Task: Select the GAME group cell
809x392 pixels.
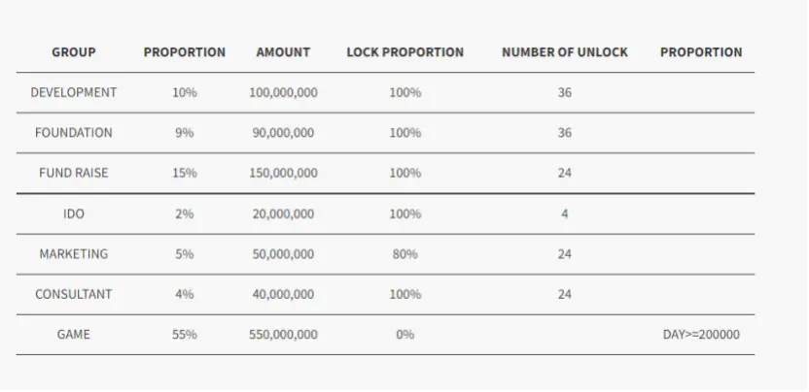Action: [x=74, y=335]
